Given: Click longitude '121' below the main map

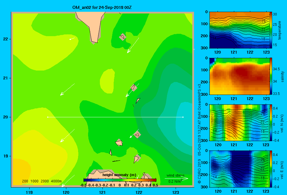Looking at the screenshot, I should click(102, 192).
